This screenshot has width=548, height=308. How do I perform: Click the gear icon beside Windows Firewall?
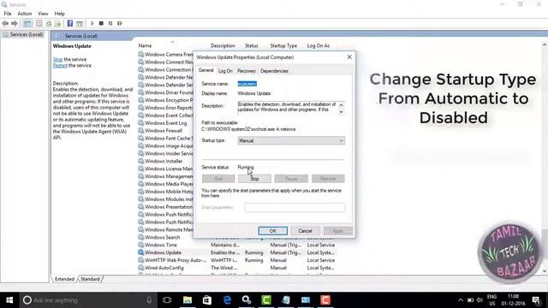click(x=140, y=131)
